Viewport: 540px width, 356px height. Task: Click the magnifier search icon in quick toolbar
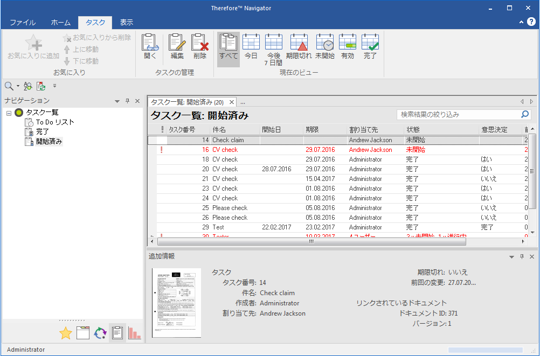point(9,86)
